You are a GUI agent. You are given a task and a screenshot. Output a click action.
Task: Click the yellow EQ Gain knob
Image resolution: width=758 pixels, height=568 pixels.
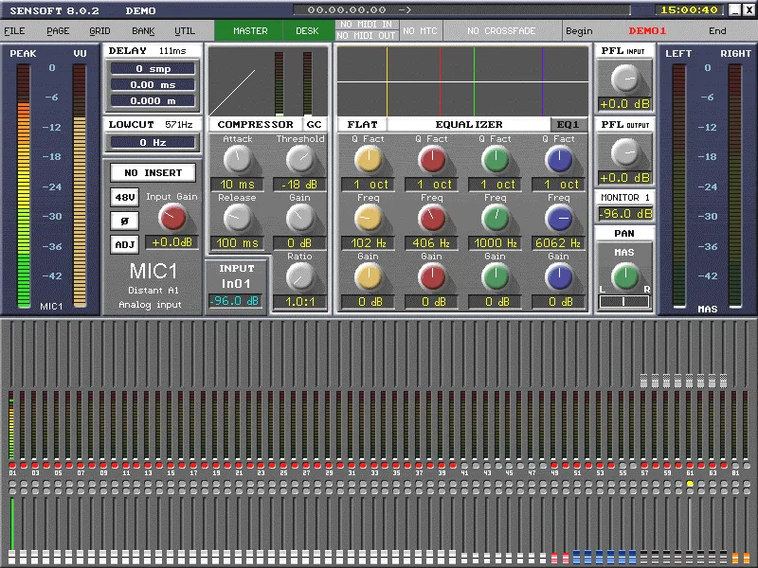369,277
